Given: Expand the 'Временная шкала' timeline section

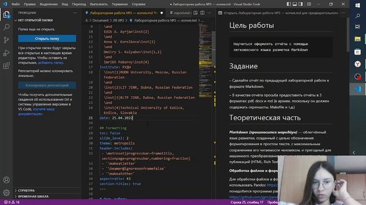Looking at the screenshot, I should [x=47, y=196].
